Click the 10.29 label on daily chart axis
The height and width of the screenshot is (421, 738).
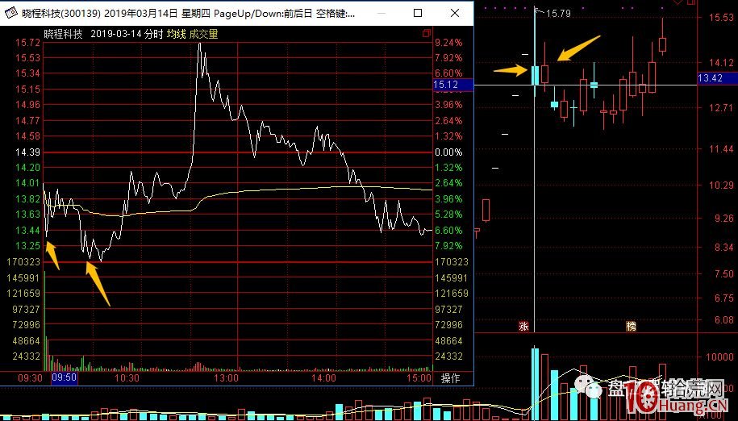(721, 185)
